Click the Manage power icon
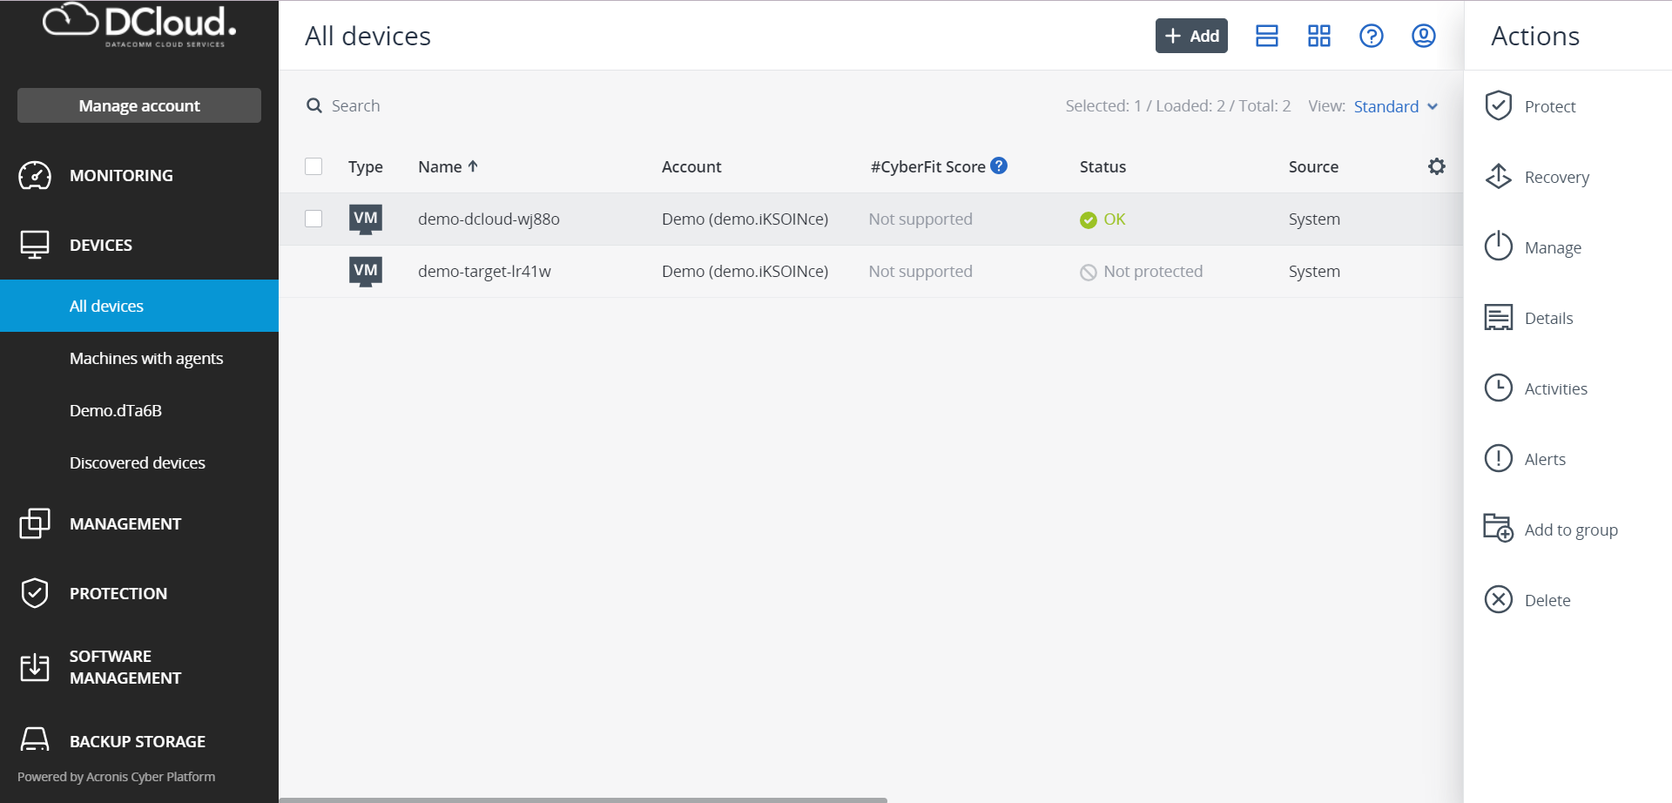 [1498, 247]
